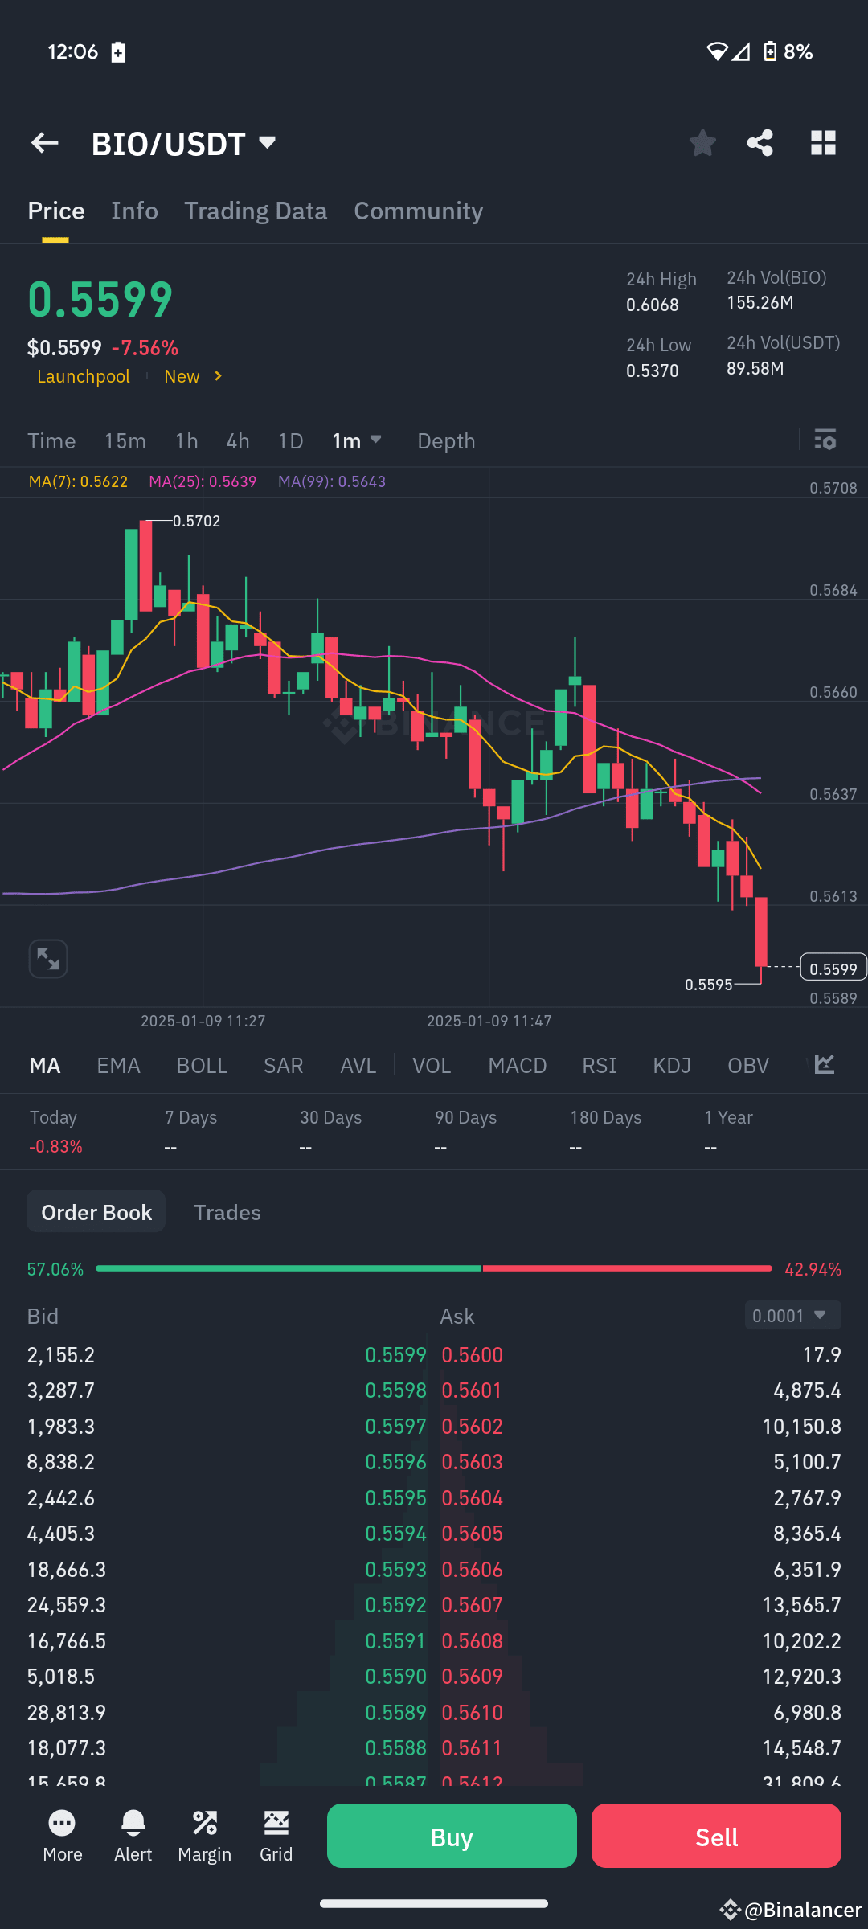Screen dimensions: 868x1929
Task: Toggle the OBV sub-indicator
Action: pyautogui.click(x=748, y=1065)
